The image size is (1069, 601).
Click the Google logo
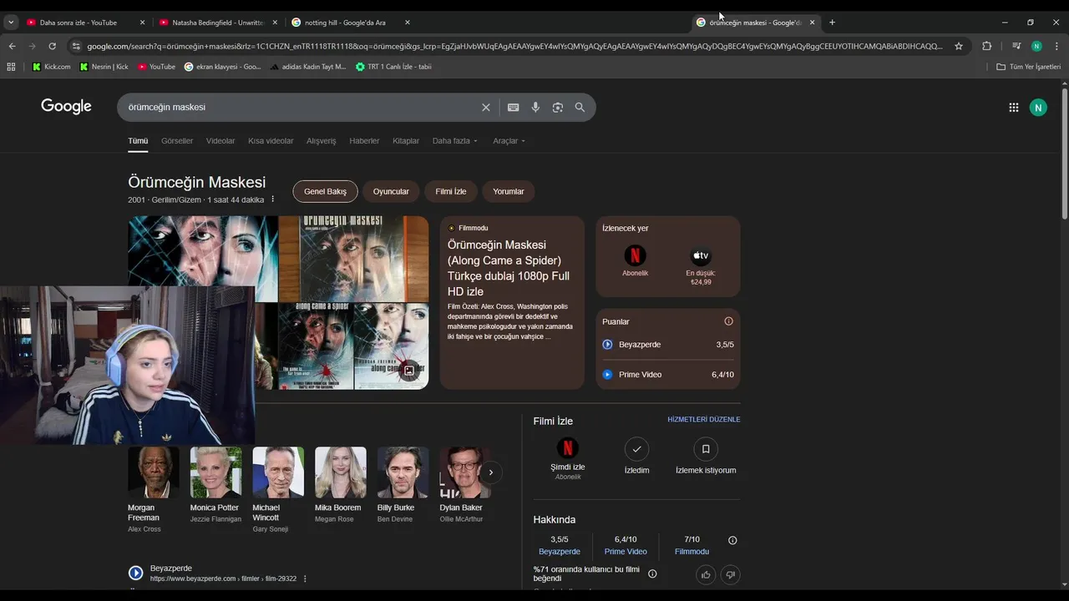(66, 106)
